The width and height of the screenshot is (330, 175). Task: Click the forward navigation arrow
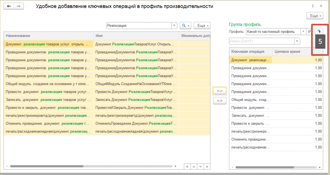(18, 6)
